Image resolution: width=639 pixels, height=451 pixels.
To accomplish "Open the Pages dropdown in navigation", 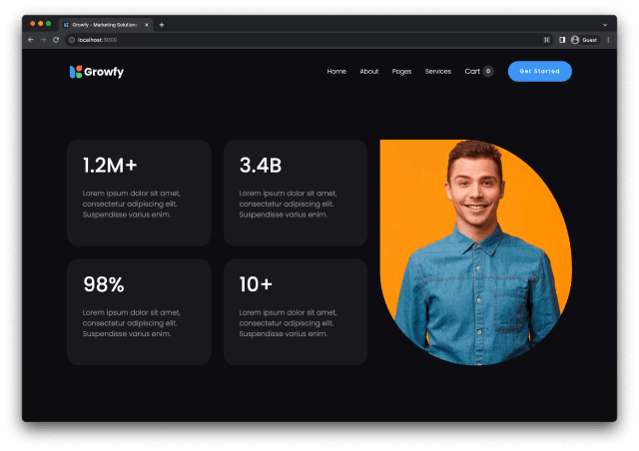I will click(401, 72).
